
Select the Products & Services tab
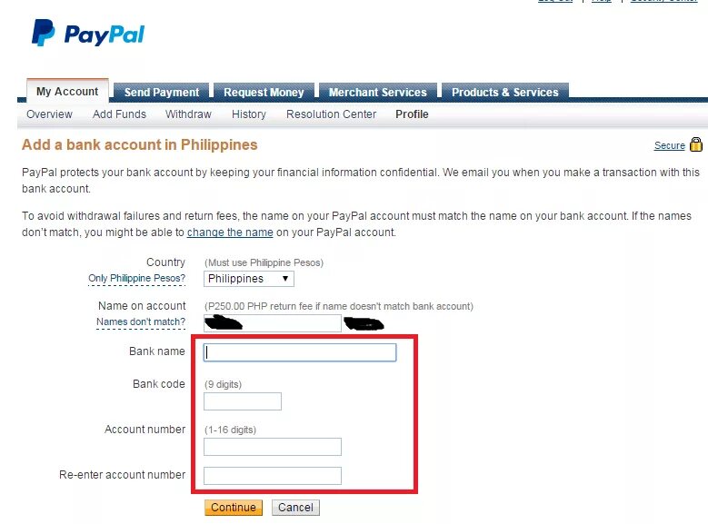[504, 92]
